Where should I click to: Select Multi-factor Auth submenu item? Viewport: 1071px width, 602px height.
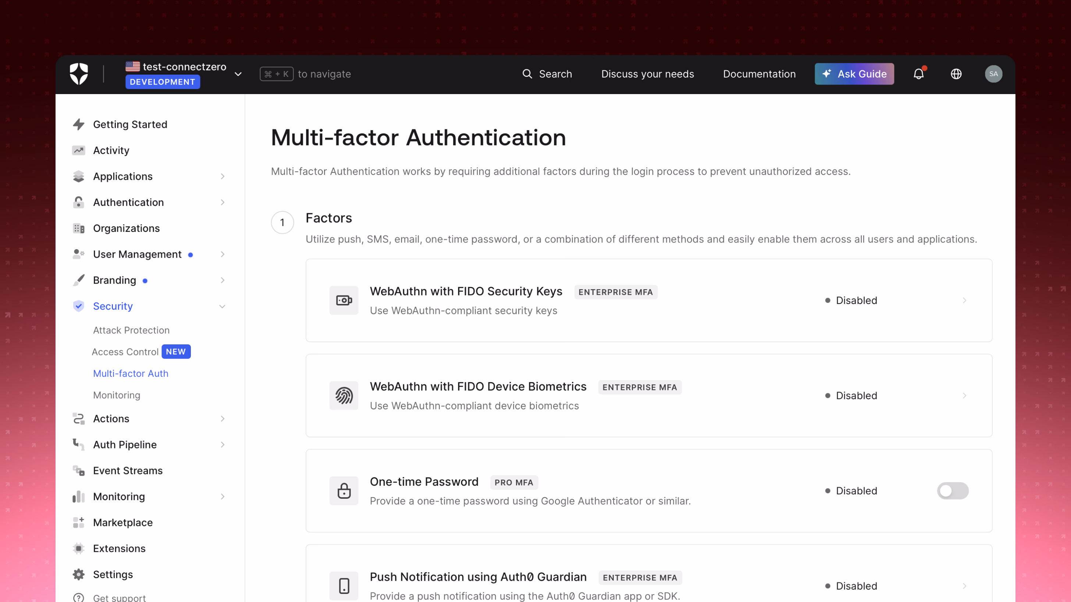coord(131,373)
